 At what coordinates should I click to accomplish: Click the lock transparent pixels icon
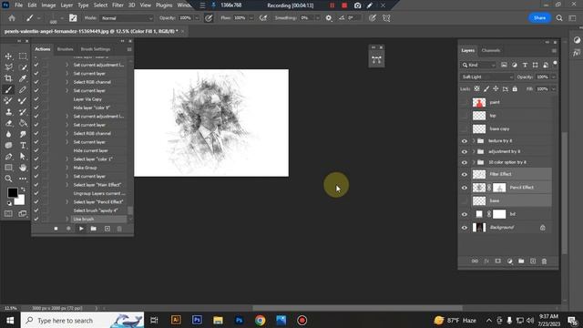click(476, 89)
